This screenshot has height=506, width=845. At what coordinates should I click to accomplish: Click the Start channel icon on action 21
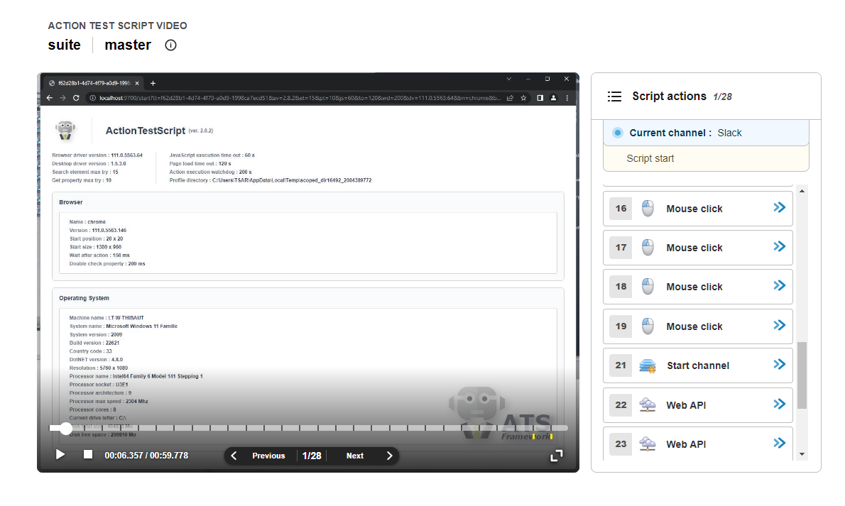(x=647, y=366)
